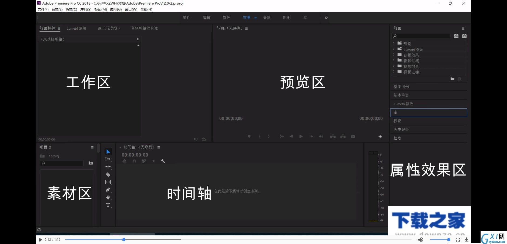Choose the Ripple Edit tool
507x244 pixels.
tap(108, 167)
